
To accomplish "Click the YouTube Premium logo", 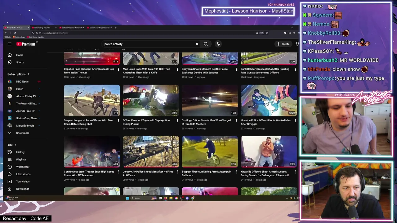I will (26, 44).
